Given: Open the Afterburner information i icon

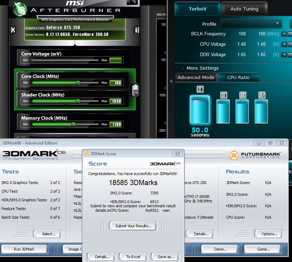Looking at the screenshot, I should click(x=136, y=30).
